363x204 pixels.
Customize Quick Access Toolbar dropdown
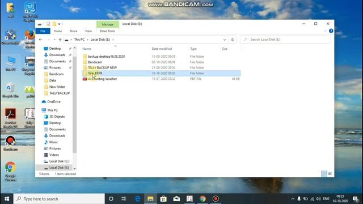click(59, 24)
